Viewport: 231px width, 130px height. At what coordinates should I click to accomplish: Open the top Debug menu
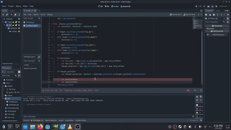(18, 6)
